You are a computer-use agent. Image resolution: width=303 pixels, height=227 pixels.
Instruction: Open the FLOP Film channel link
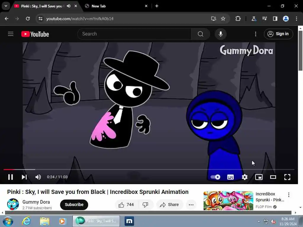coord(264,207)
